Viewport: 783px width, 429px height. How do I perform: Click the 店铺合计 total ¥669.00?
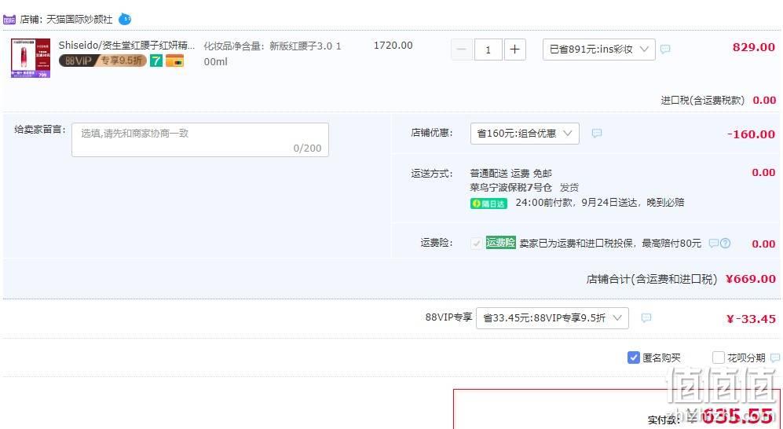[751, 279]
